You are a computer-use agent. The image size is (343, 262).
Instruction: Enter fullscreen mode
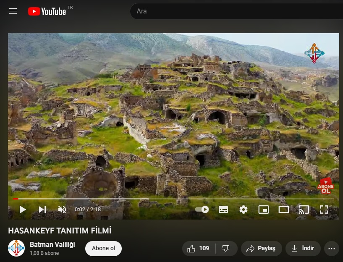(324, 209)
